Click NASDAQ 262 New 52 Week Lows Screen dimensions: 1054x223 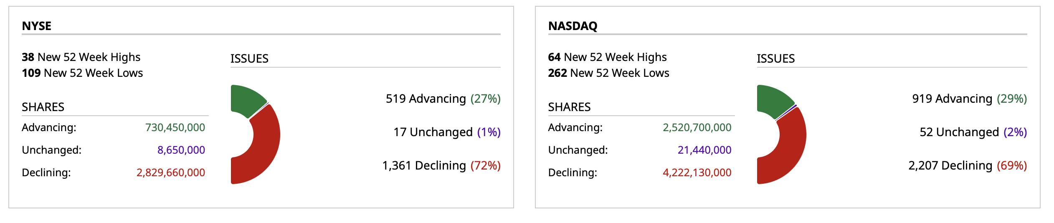pyautogui.click(x=608, y=73)
